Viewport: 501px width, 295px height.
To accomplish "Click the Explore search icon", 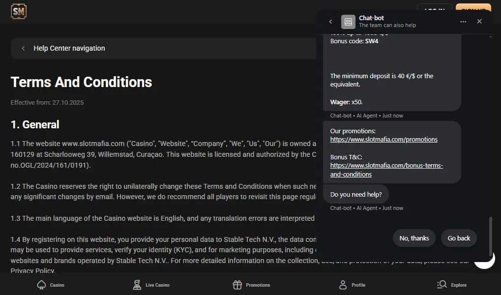I will [442, 284].
